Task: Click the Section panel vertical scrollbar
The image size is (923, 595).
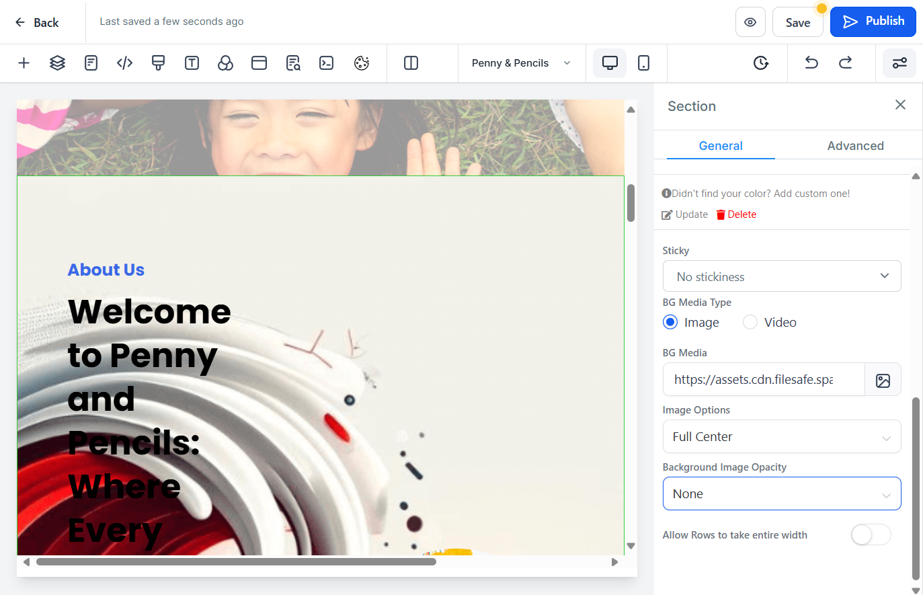Action: coord(916,488)
